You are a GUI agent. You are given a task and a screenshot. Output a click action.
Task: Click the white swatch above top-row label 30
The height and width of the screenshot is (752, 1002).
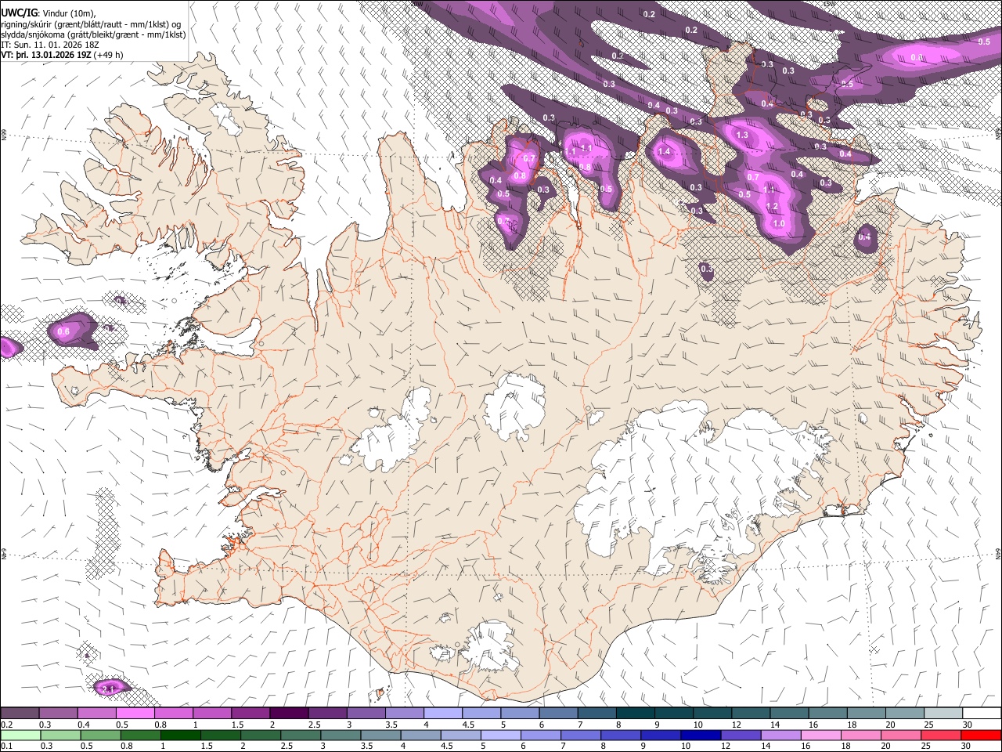pos(982,714)
